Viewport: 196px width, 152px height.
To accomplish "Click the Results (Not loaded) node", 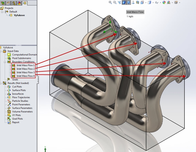I will click(x=18, y=83).
